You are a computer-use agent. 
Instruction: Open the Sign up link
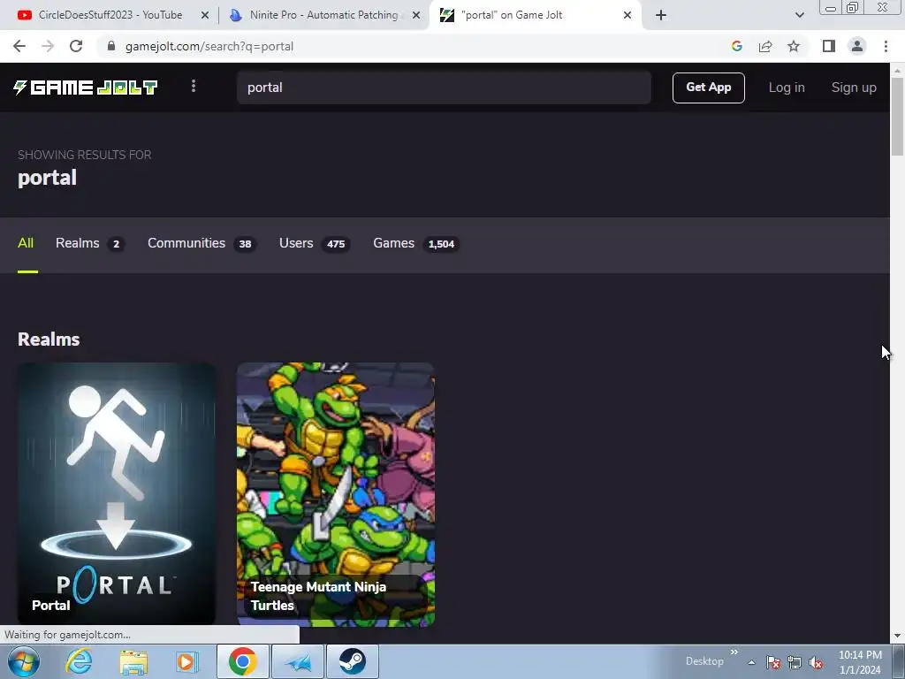click(854, 88)
